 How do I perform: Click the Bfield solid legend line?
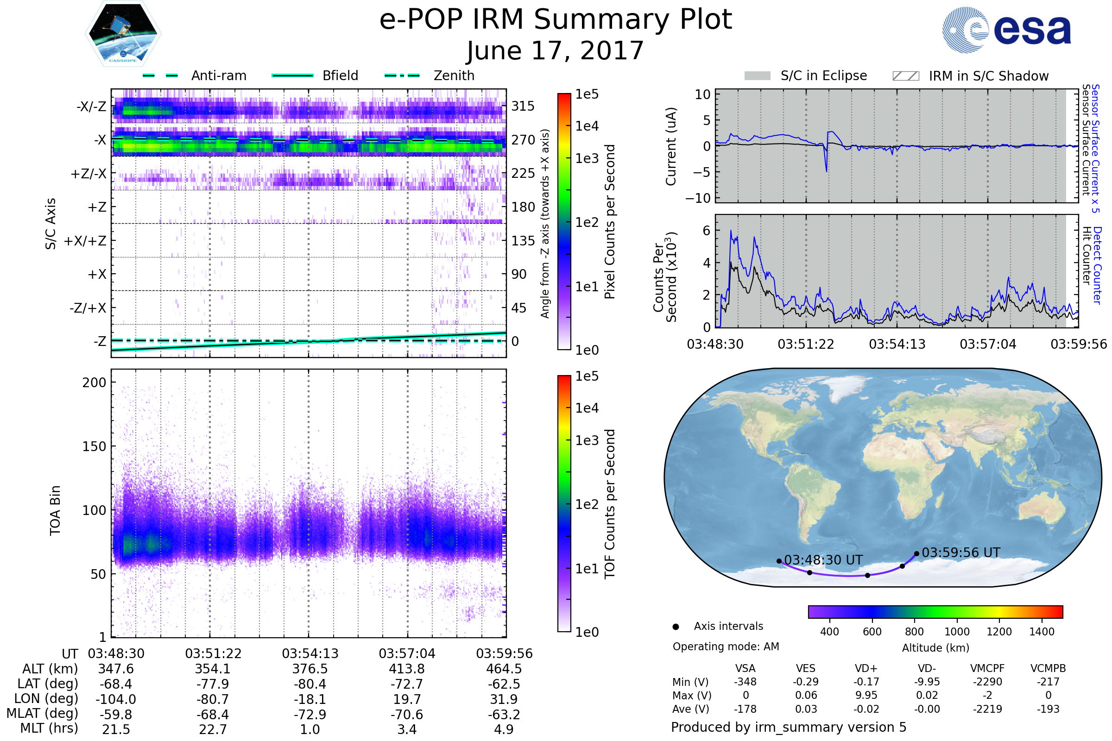click(292, 75)
